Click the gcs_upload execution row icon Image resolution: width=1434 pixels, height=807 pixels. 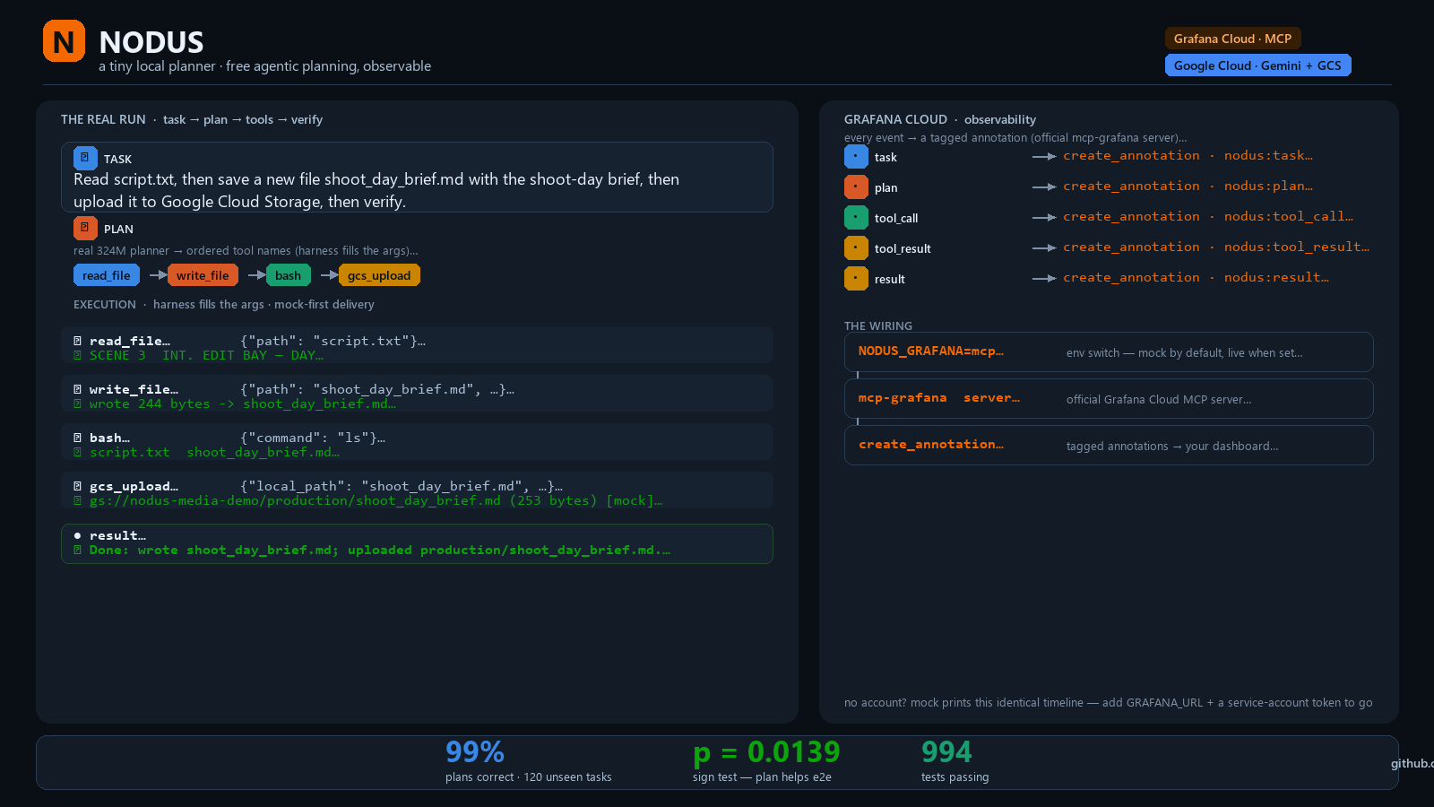(78, 486)
